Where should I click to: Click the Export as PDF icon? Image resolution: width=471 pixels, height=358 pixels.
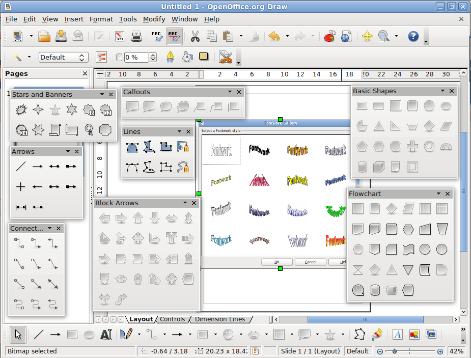pyautogui.click(x=120, y=36)
